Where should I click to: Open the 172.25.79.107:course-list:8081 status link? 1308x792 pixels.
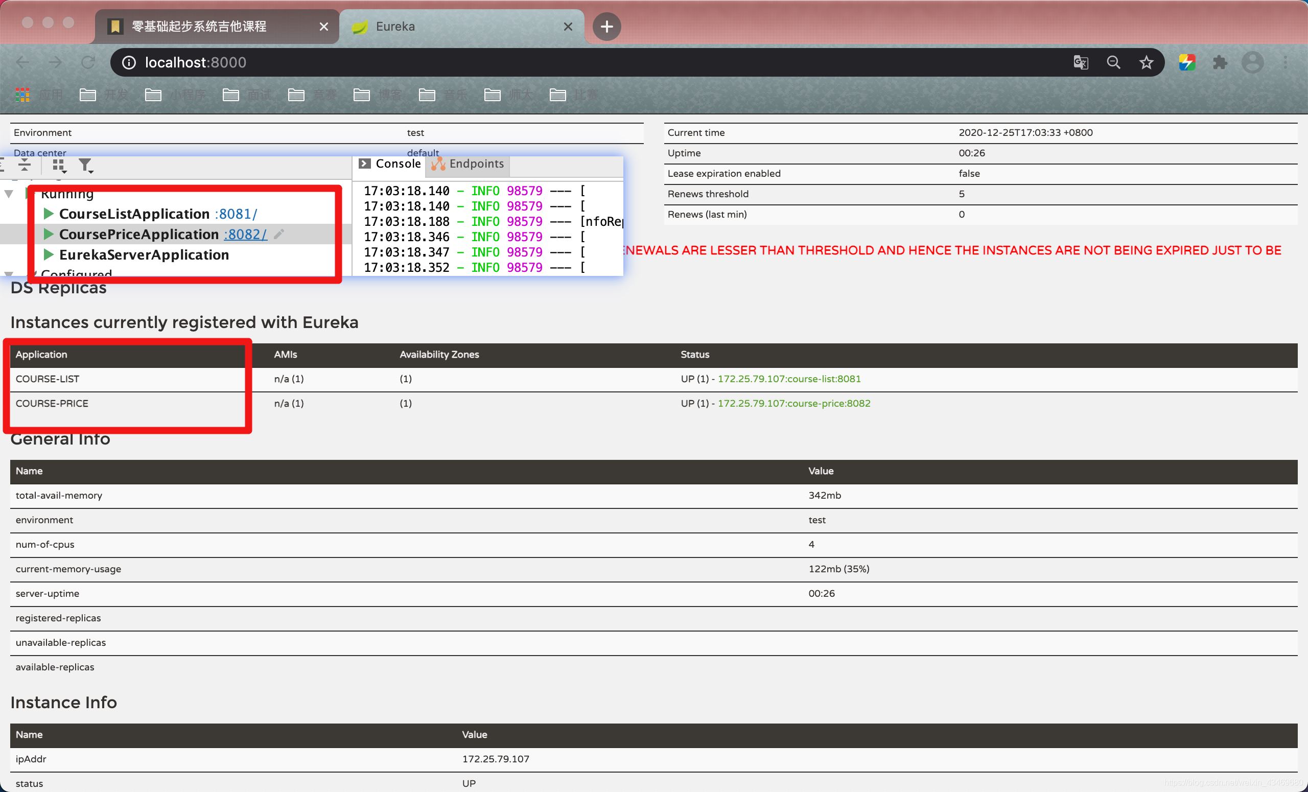click(x=789, y=379)
